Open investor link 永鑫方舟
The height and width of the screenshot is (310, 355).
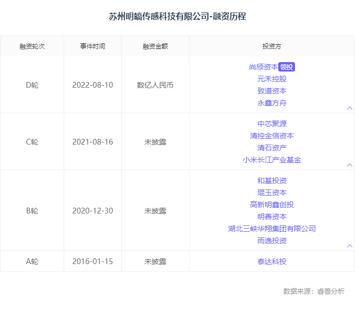coord(272,103)
